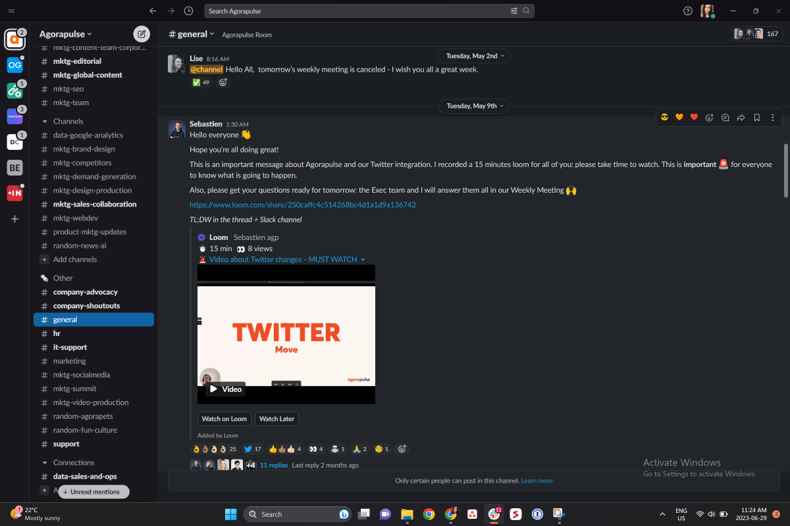Click Learn more about posting permissions
The image size is (790, 526).
pyautogui.click(x=537, y=481)
